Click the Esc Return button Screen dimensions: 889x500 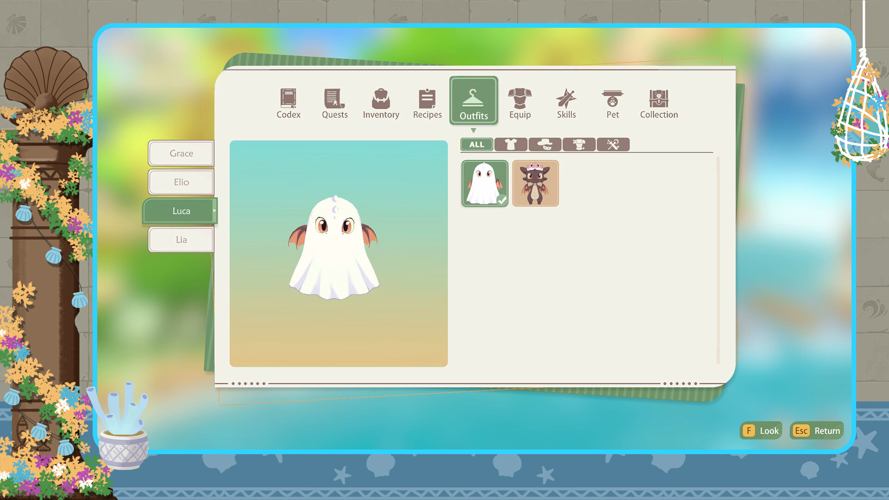tap(816, 431)
